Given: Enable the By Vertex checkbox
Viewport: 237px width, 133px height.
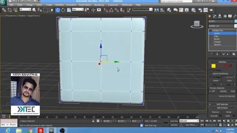Looking at the screenshot, I should [x=211, y=70].
